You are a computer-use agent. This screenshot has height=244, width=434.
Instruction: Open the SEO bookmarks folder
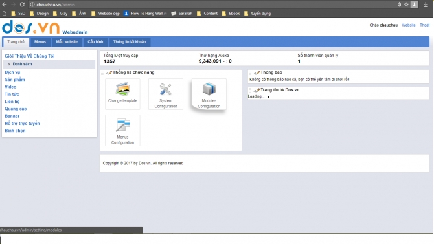18,14
